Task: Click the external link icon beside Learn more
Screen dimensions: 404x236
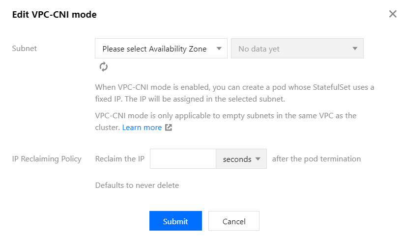Action: (169, 128)
